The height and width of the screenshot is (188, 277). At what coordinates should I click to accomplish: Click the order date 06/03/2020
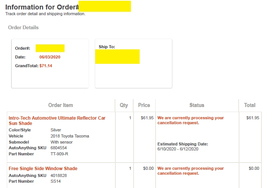coord(50,57)
